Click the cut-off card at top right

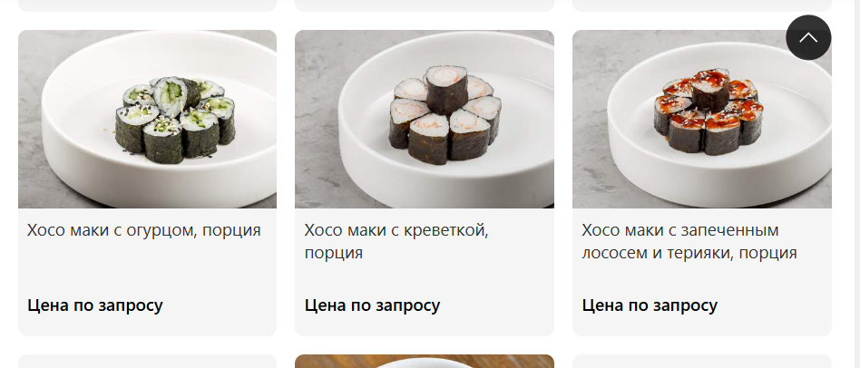702,5
